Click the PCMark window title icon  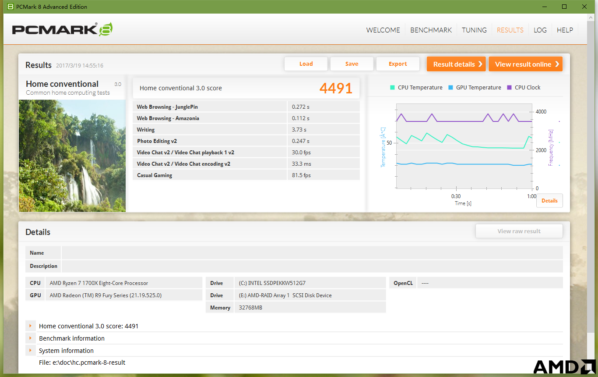(x=11, y=7)
